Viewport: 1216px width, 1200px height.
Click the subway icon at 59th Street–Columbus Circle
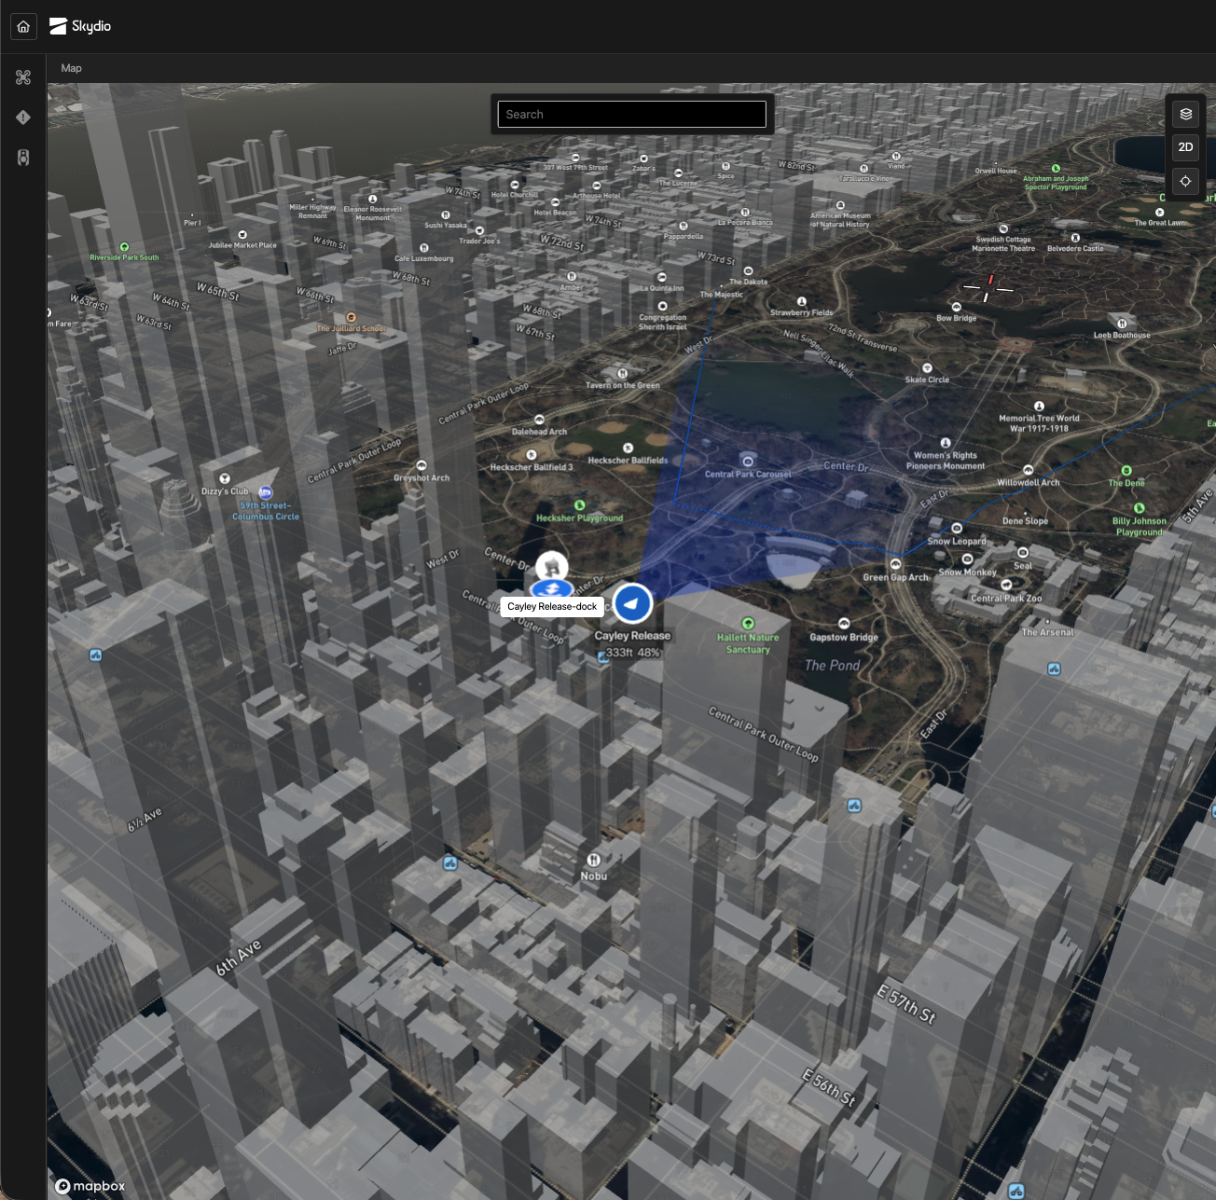265,491
